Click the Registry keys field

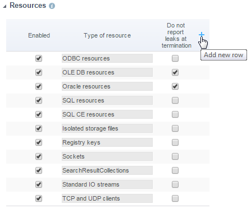pos(107,142)
